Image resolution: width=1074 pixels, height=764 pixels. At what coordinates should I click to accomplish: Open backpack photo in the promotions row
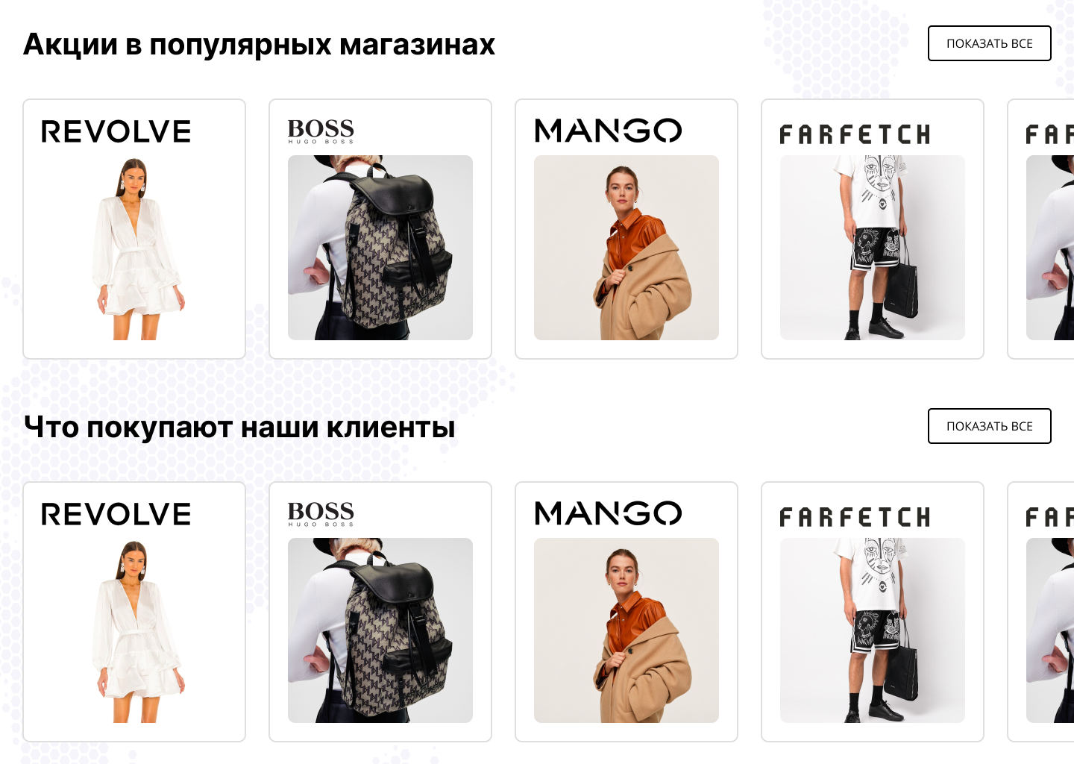tap(380, 248)
